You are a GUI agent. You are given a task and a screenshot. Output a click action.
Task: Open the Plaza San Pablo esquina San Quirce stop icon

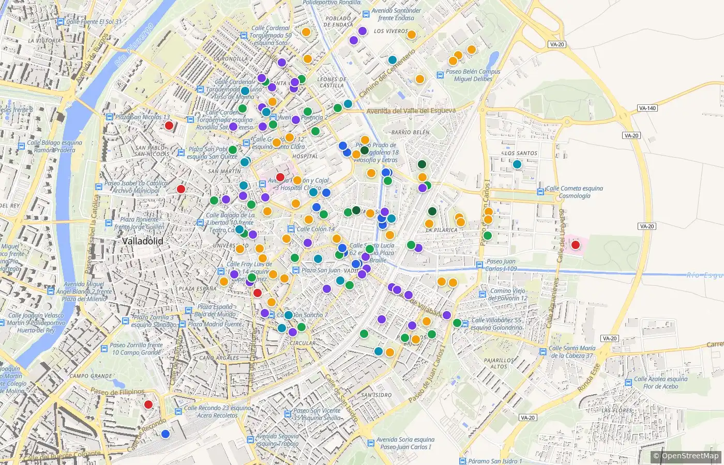(180, 152)
